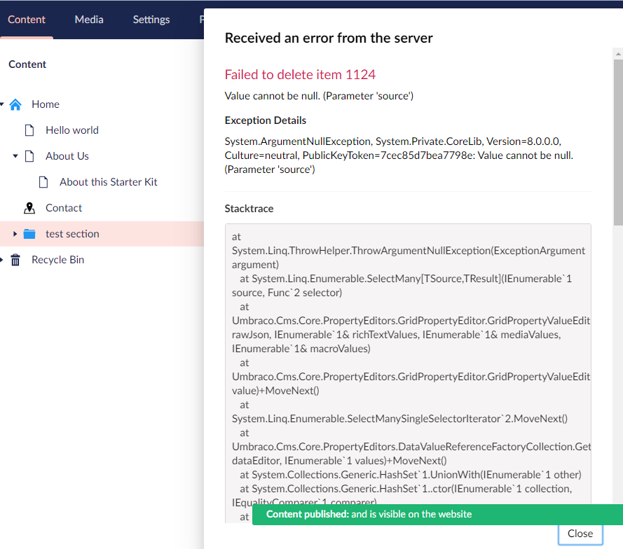Switch to the Media section

(89, 20)
